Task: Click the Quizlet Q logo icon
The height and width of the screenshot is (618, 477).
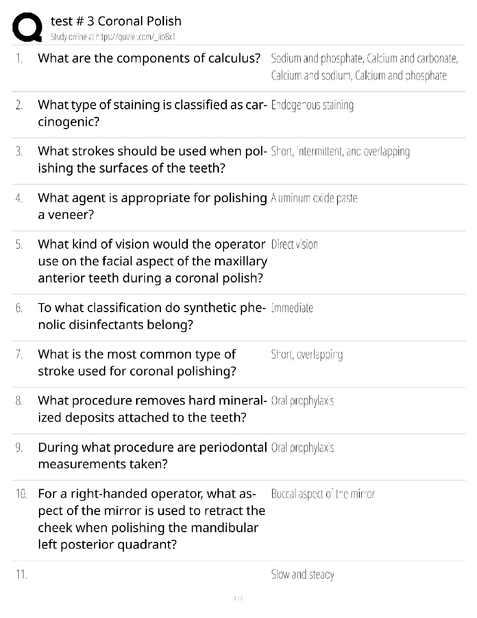Action: (x=27, y=27)
